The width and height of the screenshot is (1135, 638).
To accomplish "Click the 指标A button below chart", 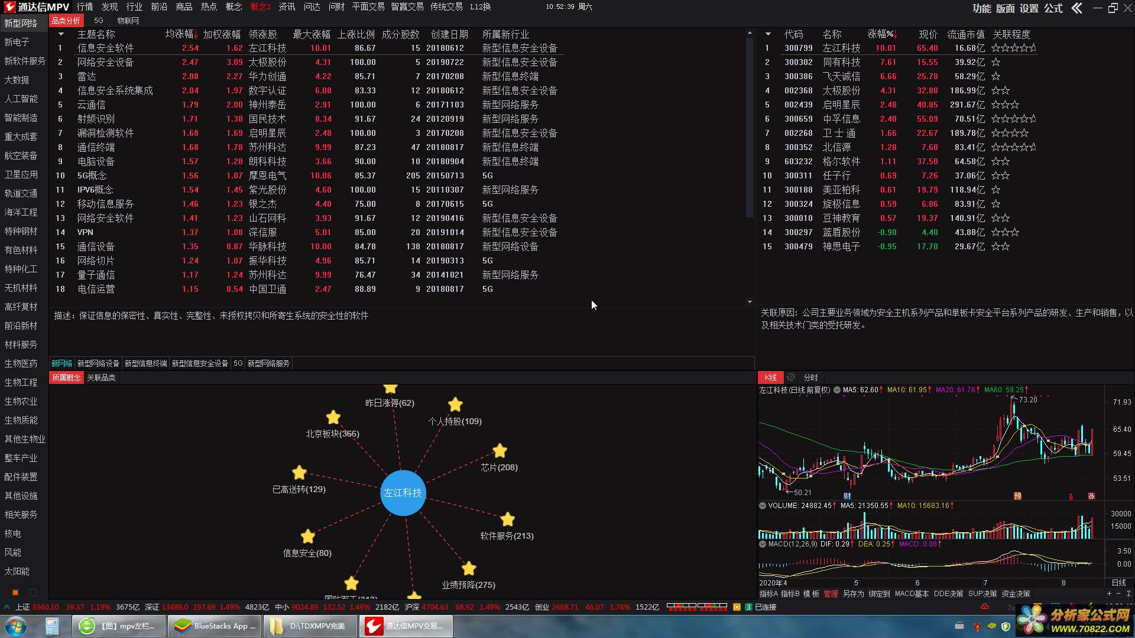I will [768, 594].
